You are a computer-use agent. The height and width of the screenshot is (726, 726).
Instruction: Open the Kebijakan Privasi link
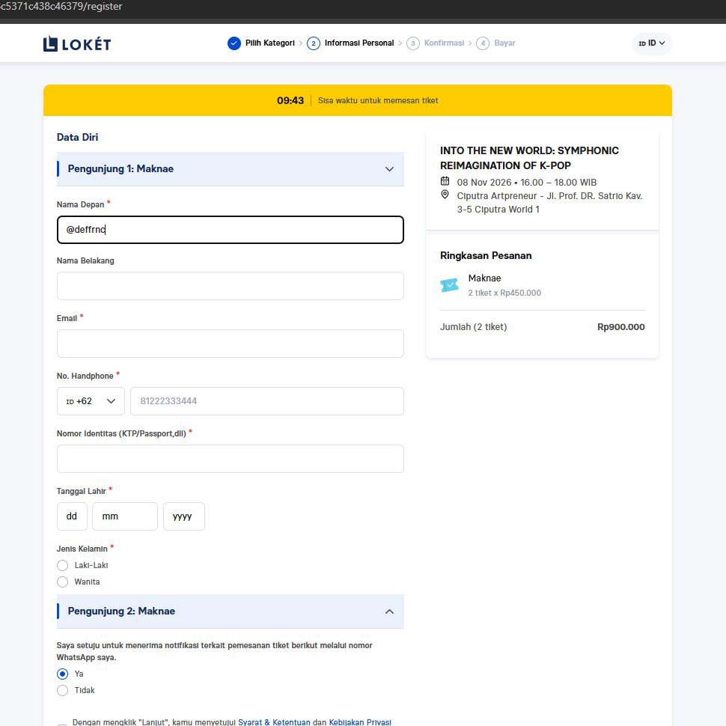(360, 722)
